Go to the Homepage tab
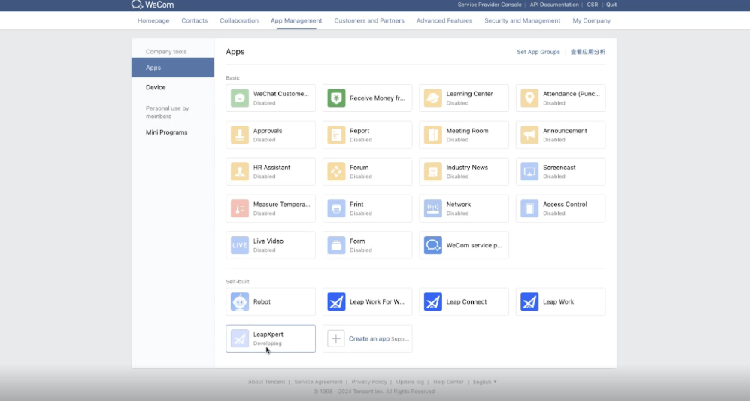 pyautogui.click(x=153, y=20)
